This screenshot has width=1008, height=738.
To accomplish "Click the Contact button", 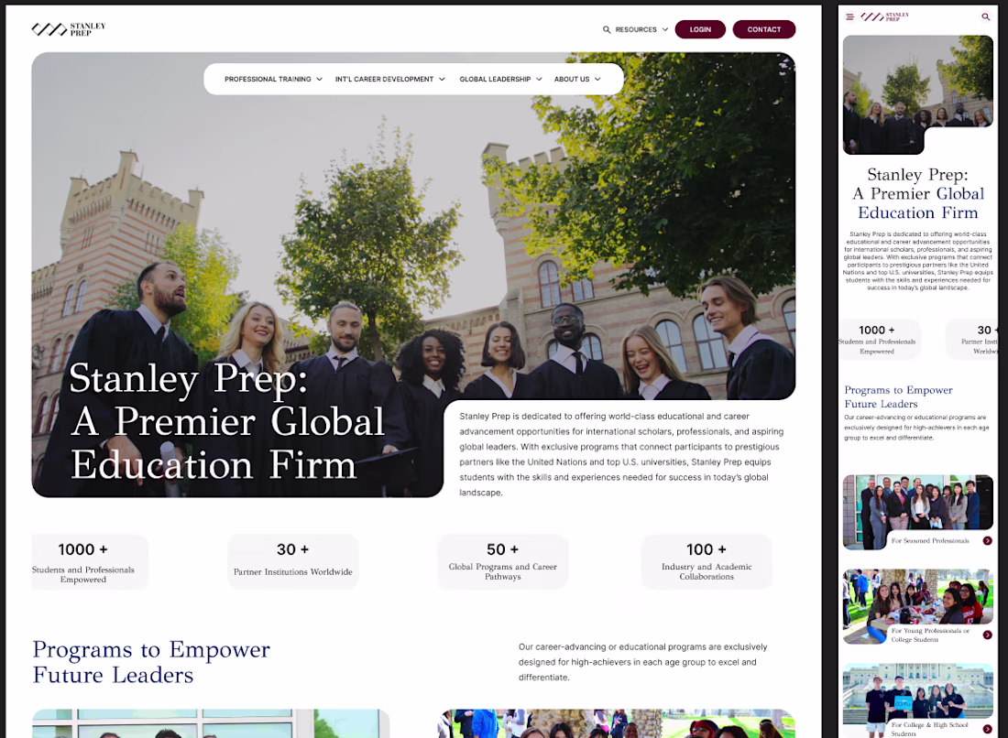I will tap(763, 29).
